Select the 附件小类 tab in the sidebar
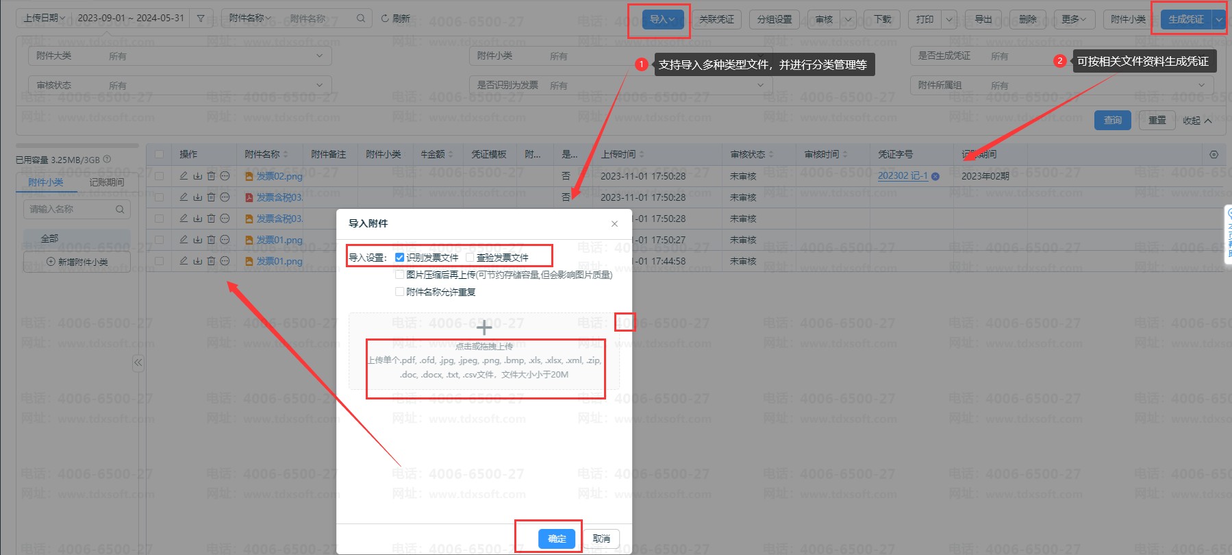Viewport: 1232px width, 555px height. tap(46, 182)
